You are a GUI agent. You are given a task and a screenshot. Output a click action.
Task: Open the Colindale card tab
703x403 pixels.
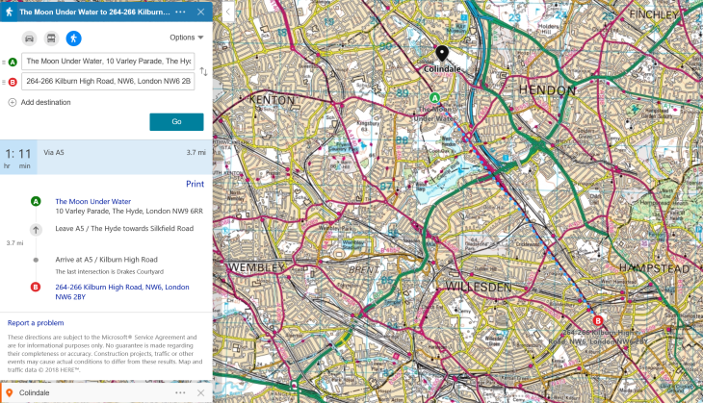coord(87,392)
